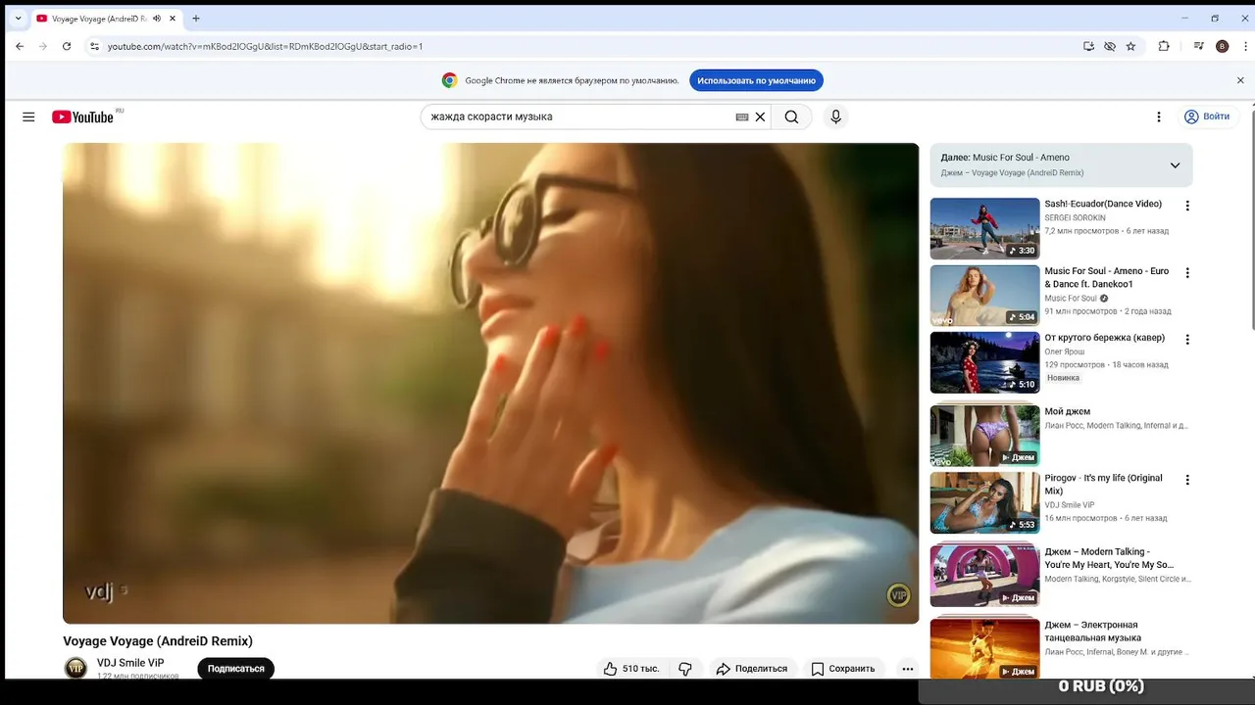
Task: Open media controls icon in Chrome toolbar
Action: [1198, 46]
